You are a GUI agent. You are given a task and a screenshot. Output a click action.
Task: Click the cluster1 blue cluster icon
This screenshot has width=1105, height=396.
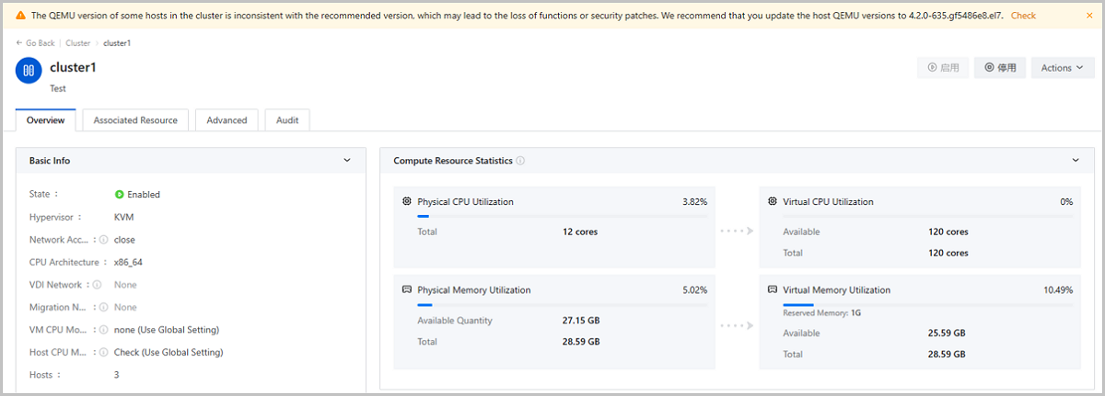(29, 69)
